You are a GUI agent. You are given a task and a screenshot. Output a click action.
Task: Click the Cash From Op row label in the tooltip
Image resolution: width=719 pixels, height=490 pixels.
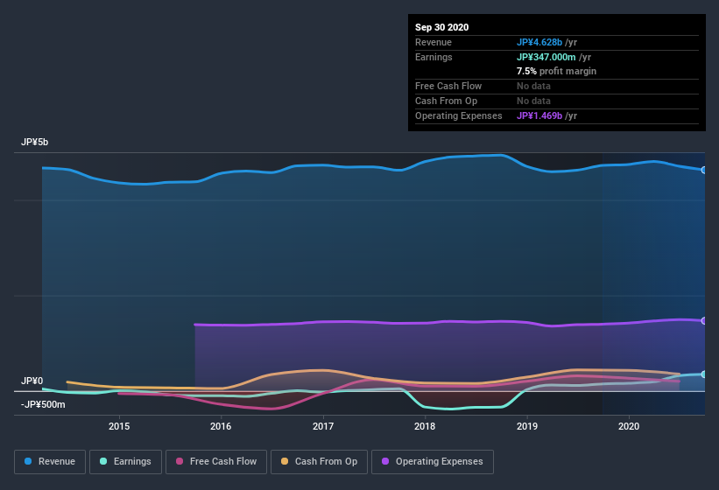tap(446, 101)
